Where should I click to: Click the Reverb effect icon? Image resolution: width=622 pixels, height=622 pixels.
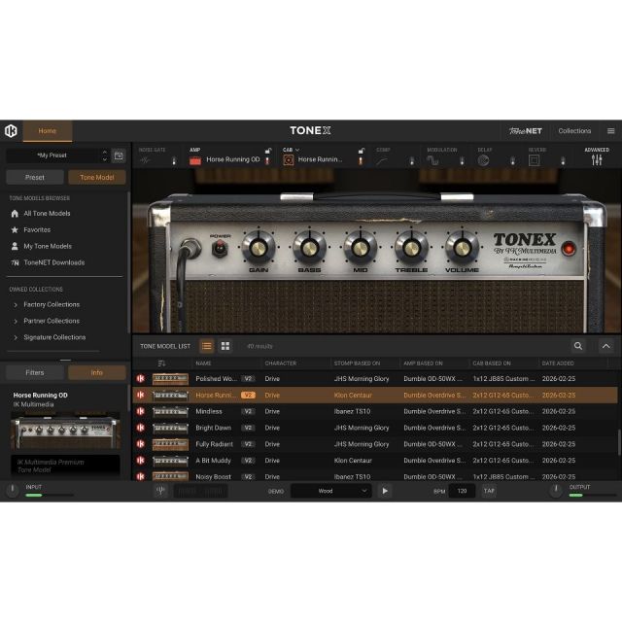coord(534,160)
